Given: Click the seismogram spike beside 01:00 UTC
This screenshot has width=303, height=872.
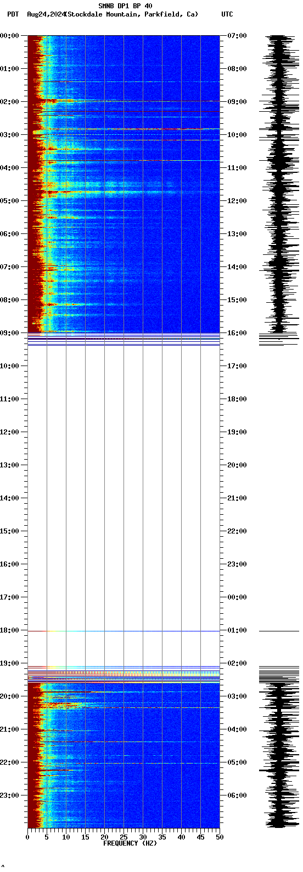Looking at the screenshot, I should click(x=279, y=631).
